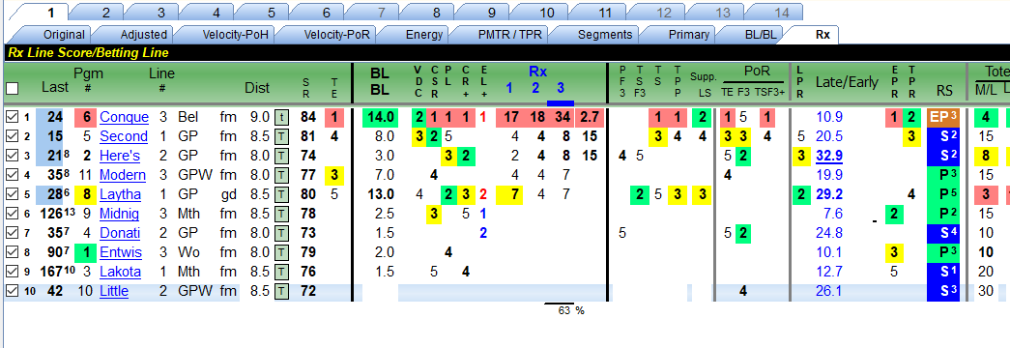
Task: Click the turf 'T' icon in Here's row
Action: pyautogui.click(x=281, y=156)
